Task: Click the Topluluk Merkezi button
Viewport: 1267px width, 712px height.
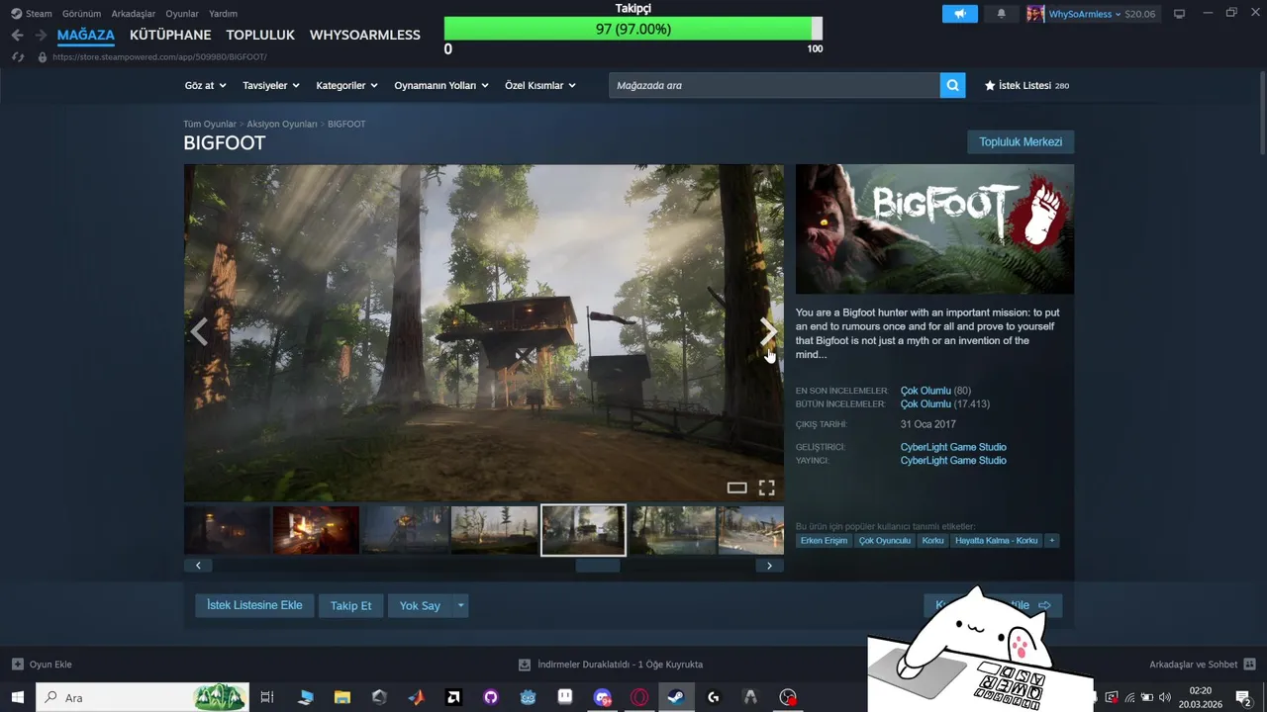Action: pos(1021,142)
